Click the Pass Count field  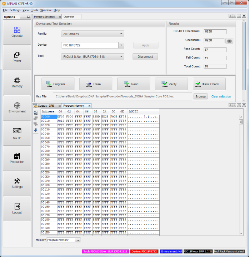coord(215,50)
